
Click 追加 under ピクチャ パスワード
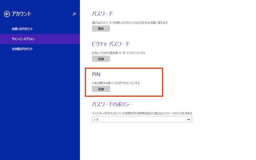[x=101, y=59]
